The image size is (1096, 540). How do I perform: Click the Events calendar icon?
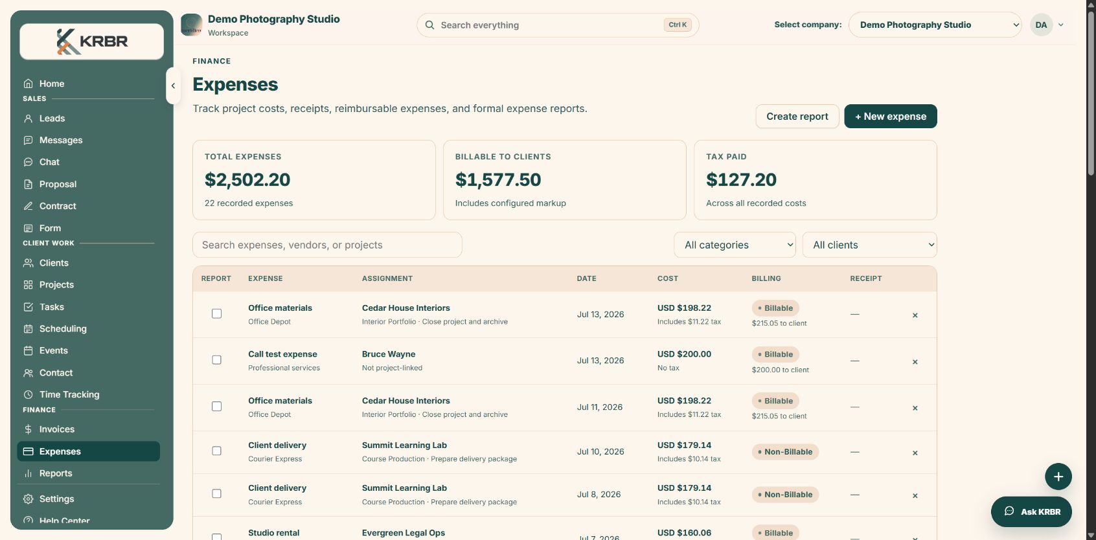29,351
